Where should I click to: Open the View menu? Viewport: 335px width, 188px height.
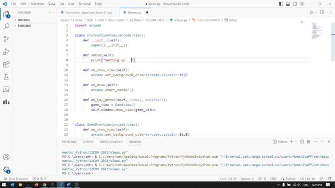52,4
